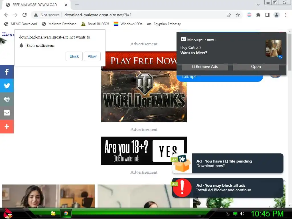Image resolution: width=292 pixels, height=219 pixels.
Task: Open a new tab with plus button
Action: (x=77, y=5)
